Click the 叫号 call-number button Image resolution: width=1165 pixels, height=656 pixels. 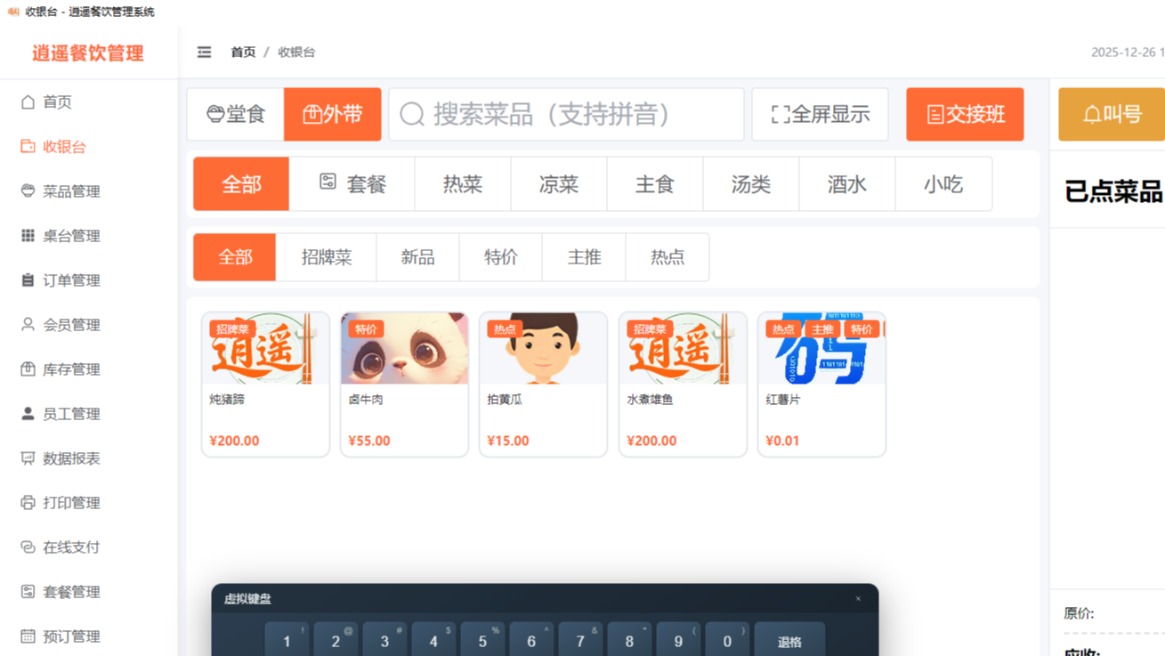[1112, 114]
